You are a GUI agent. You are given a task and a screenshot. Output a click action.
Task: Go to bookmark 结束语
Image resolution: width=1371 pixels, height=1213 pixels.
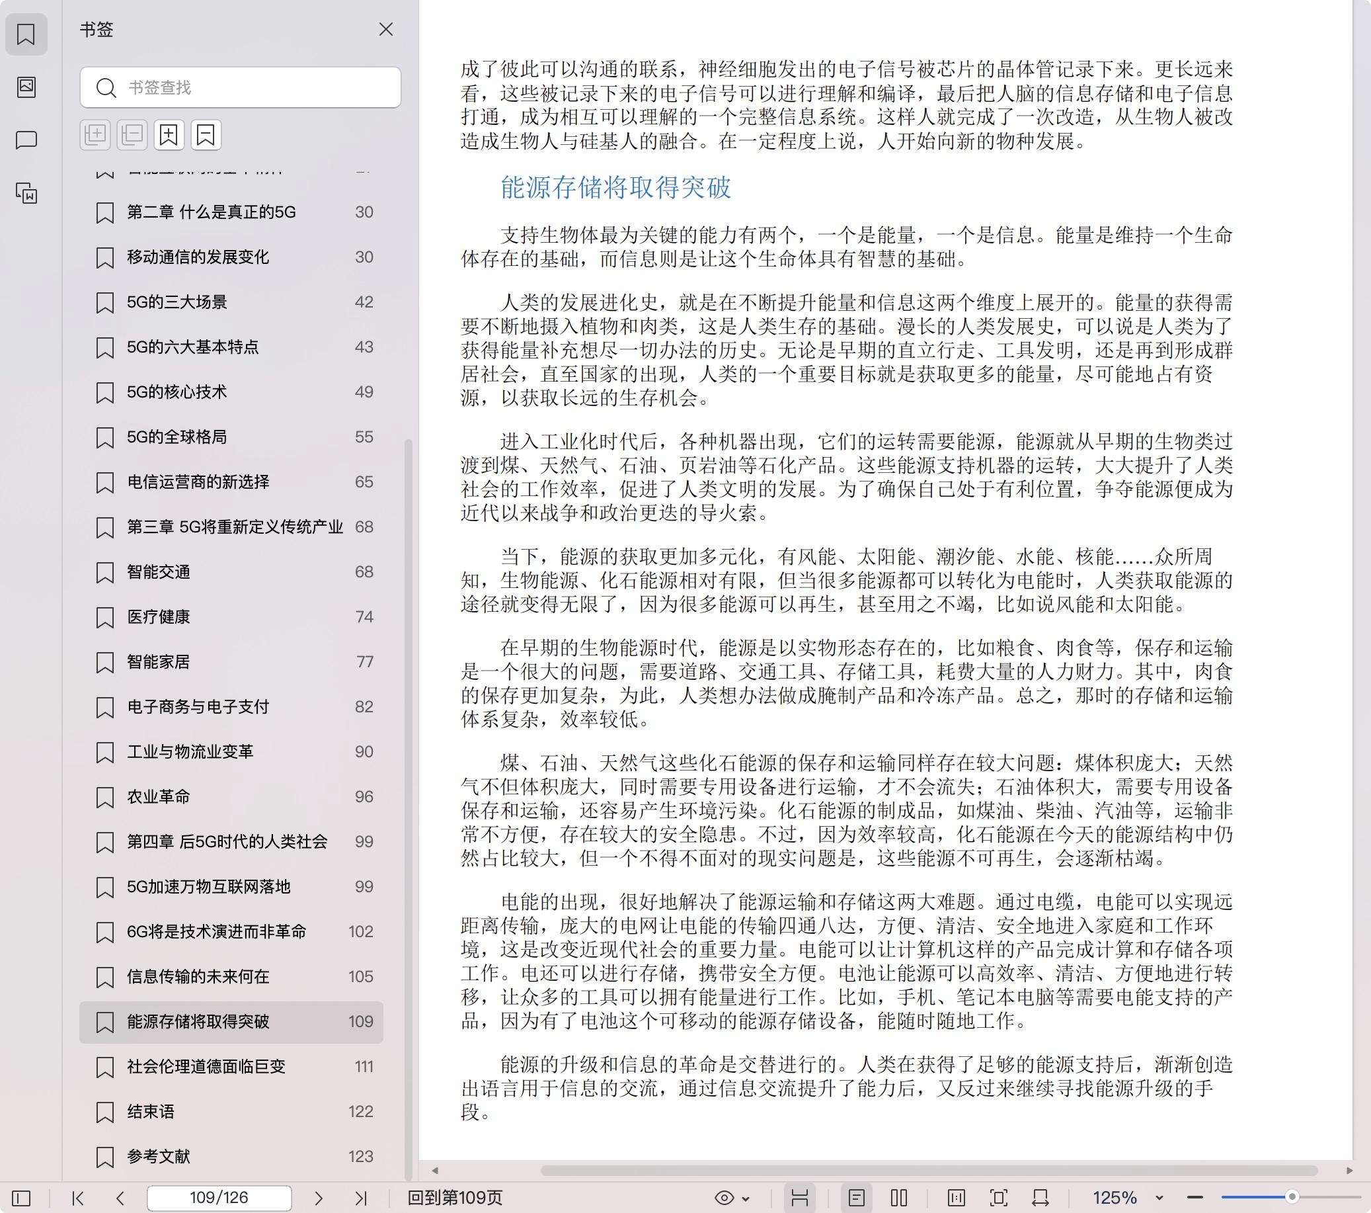pos(231,1112)
